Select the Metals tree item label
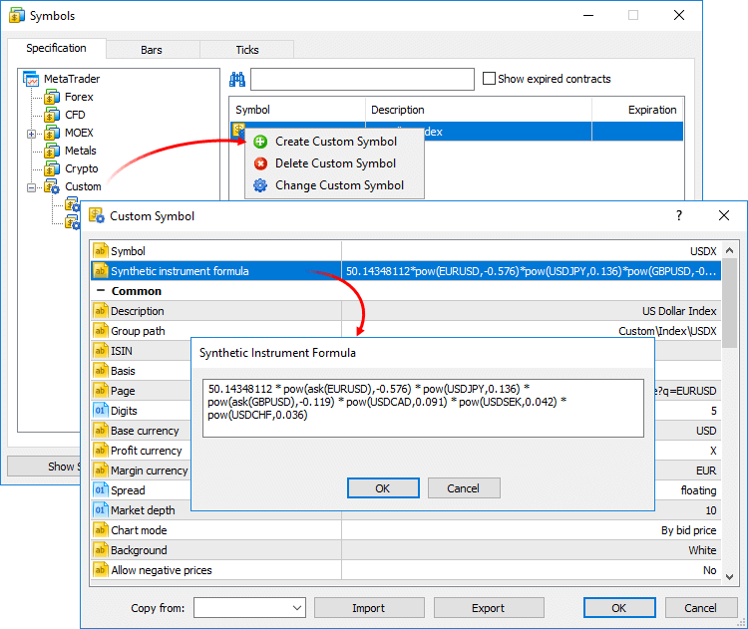 (81, 151)
